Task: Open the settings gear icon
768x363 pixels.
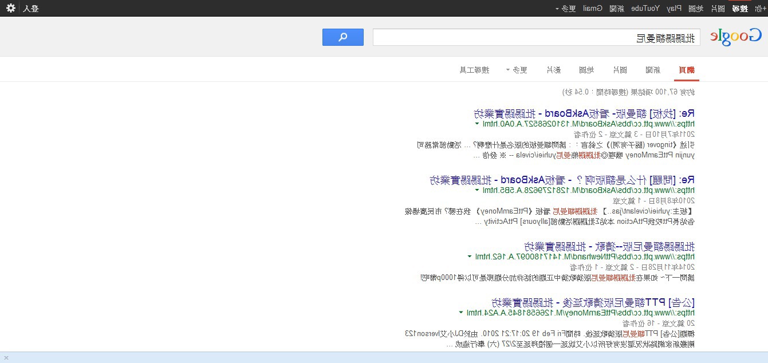Action: pyautogui.click(x=11, y=8)
